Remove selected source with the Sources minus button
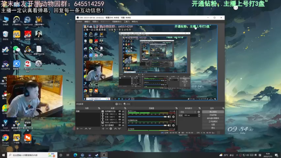The width and height of the screenshot is (281, 158). (107, 129)
